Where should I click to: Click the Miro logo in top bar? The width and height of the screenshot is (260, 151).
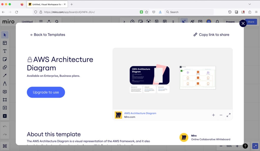[x=8, y=22]
